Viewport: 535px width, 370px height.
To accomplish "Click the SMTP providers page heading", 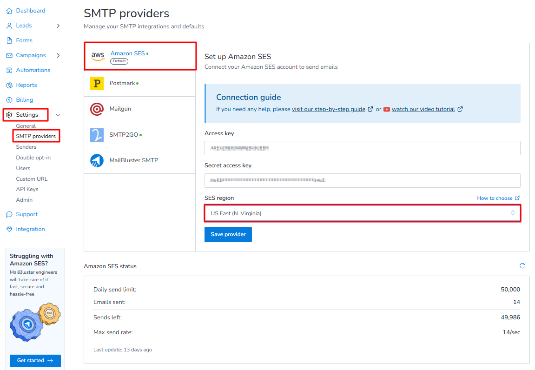I will 126,13.
